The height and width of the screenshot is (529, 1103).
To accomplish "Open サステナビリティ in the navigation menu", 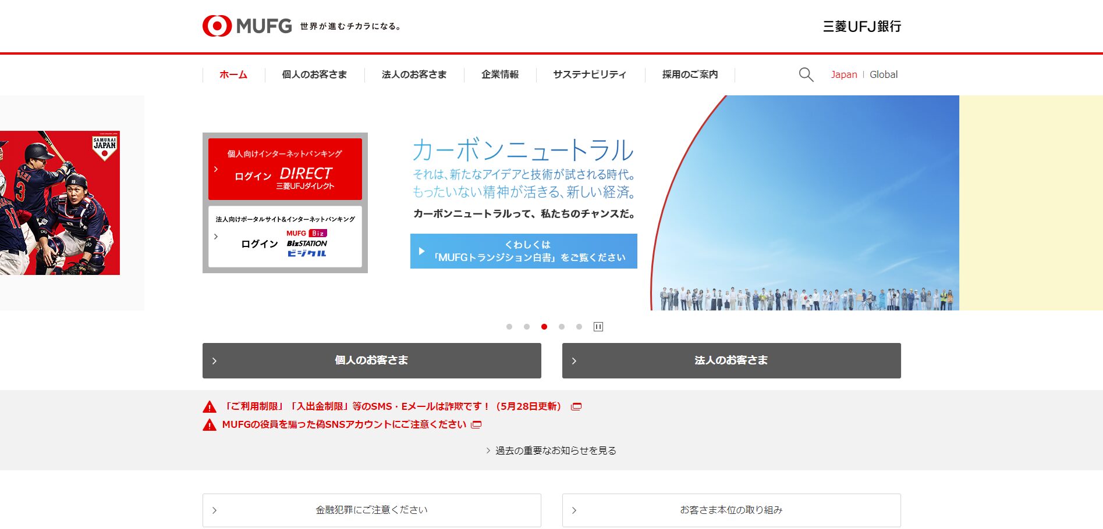I will point(589,74).
